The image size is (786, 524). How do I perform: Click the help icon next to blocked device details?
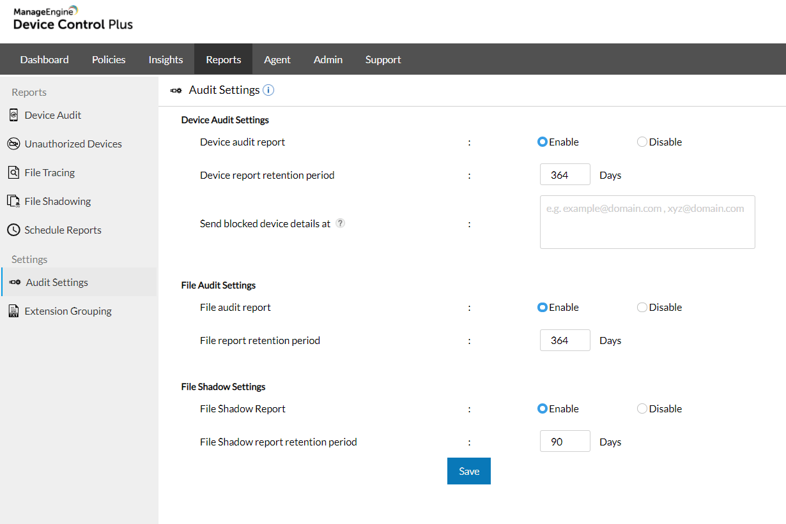point(341,223)
